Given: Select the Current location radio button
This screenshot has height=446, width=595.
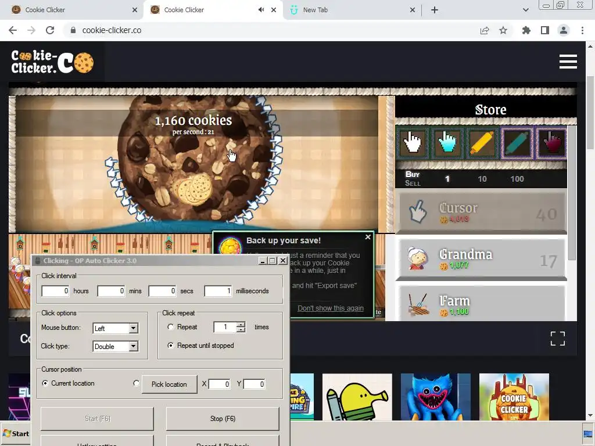Looking at the screenshot, I should click(45, 383).
